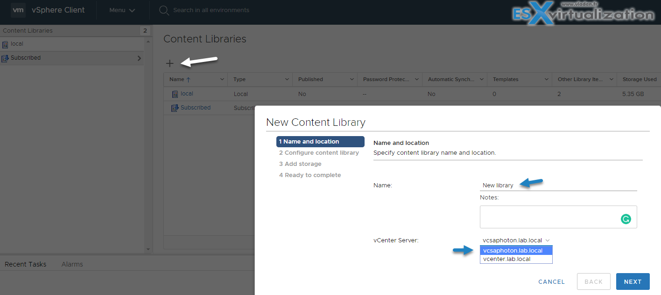Click the plus icon to add library
The height and width of the screenshot is (295, 661).
(170, 63)
